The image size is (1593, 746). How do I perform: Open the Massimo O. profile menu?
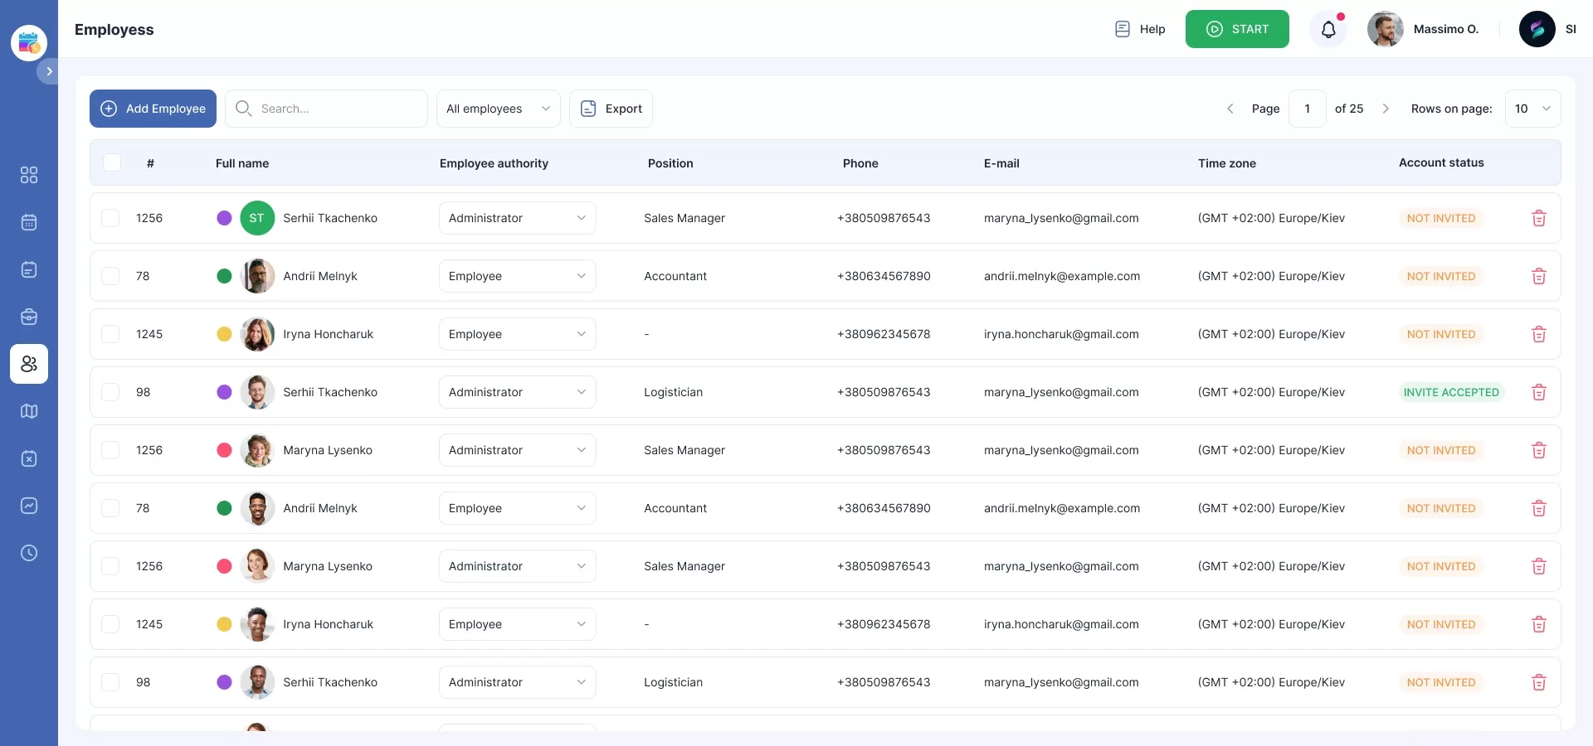click(x=1424, y=29)
